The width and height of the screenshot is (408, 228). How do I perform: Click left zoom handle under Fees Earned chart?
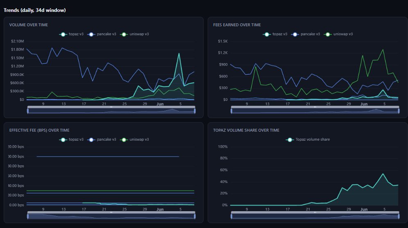[231, 111]
